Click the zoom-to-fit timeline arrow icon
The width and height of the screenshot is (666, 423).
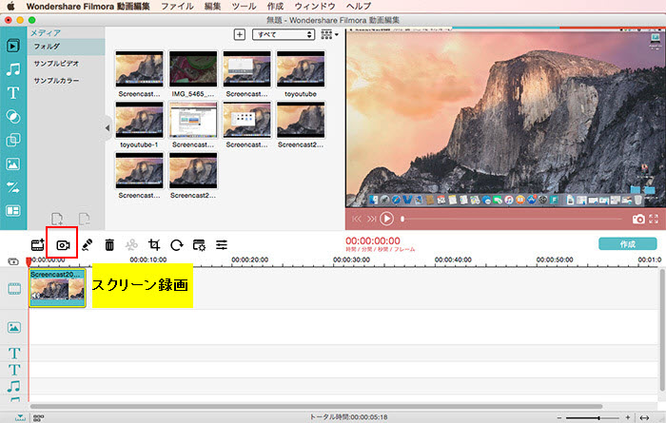point(644,418)
